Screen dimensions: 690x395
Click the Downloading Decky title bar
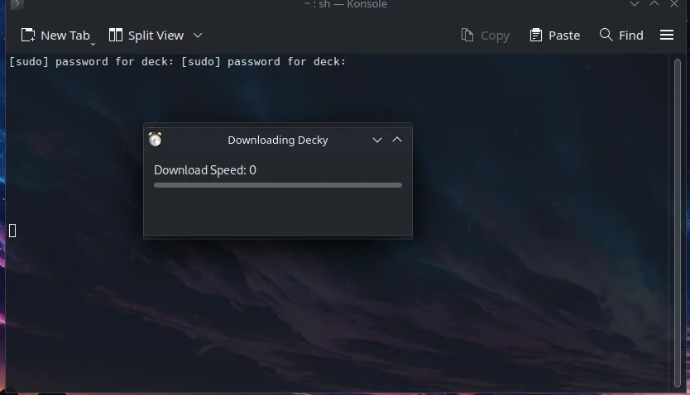tap(278, 140)
